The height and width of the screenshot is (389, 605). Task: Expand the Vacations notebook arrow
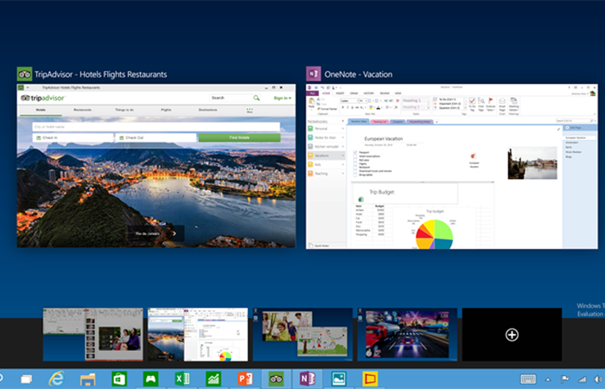point(342,156)
